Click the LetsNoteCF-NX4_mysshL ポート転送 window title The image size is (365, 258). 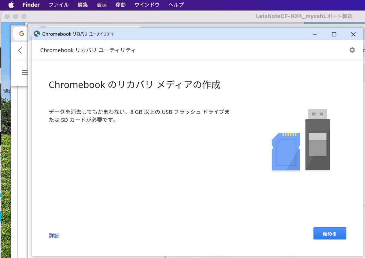[x=304, y=16]
